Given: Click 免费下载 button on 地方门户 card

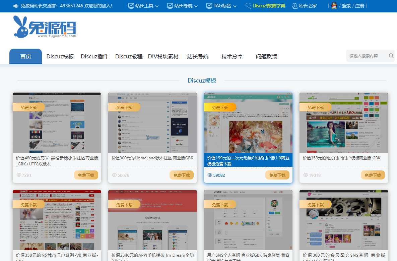Looking at the screenshot, I should [x=373, y=175].
